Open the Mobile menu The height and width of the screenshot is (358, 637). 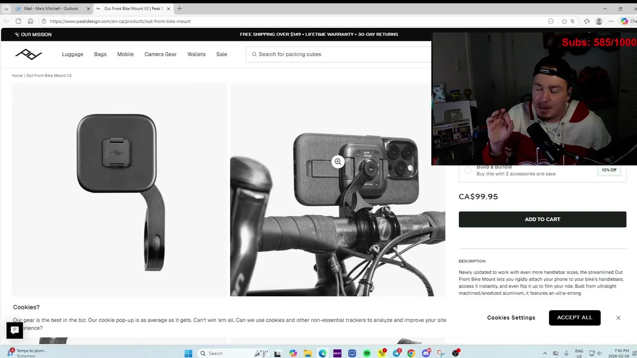125,54
